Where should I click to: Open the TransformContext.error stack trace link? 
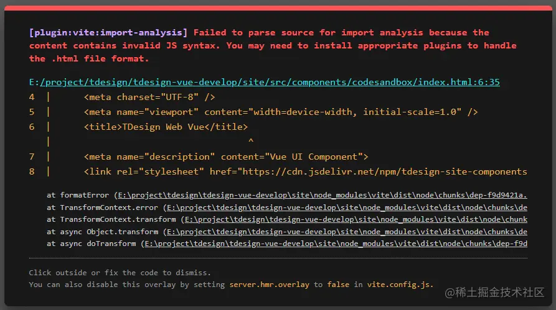tap(347, 207)
